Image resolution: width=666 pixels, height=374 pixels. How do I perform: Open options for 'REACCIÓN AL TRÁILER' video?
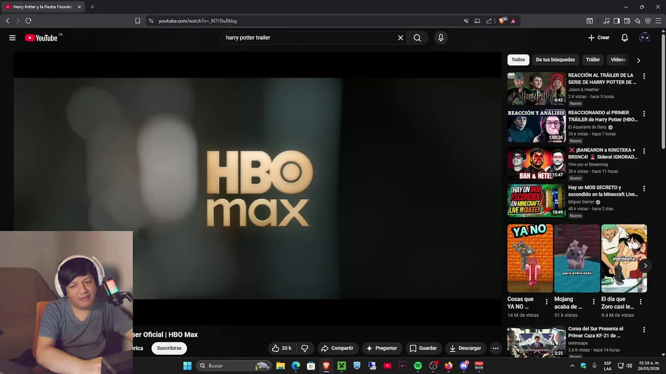644,76
